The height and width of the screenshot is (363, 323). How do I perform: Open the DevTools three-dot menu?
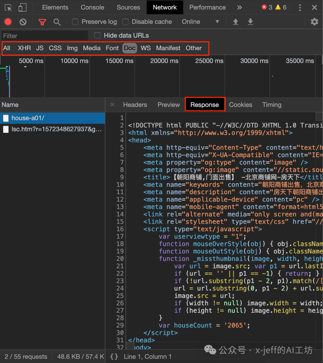point(300,7)
